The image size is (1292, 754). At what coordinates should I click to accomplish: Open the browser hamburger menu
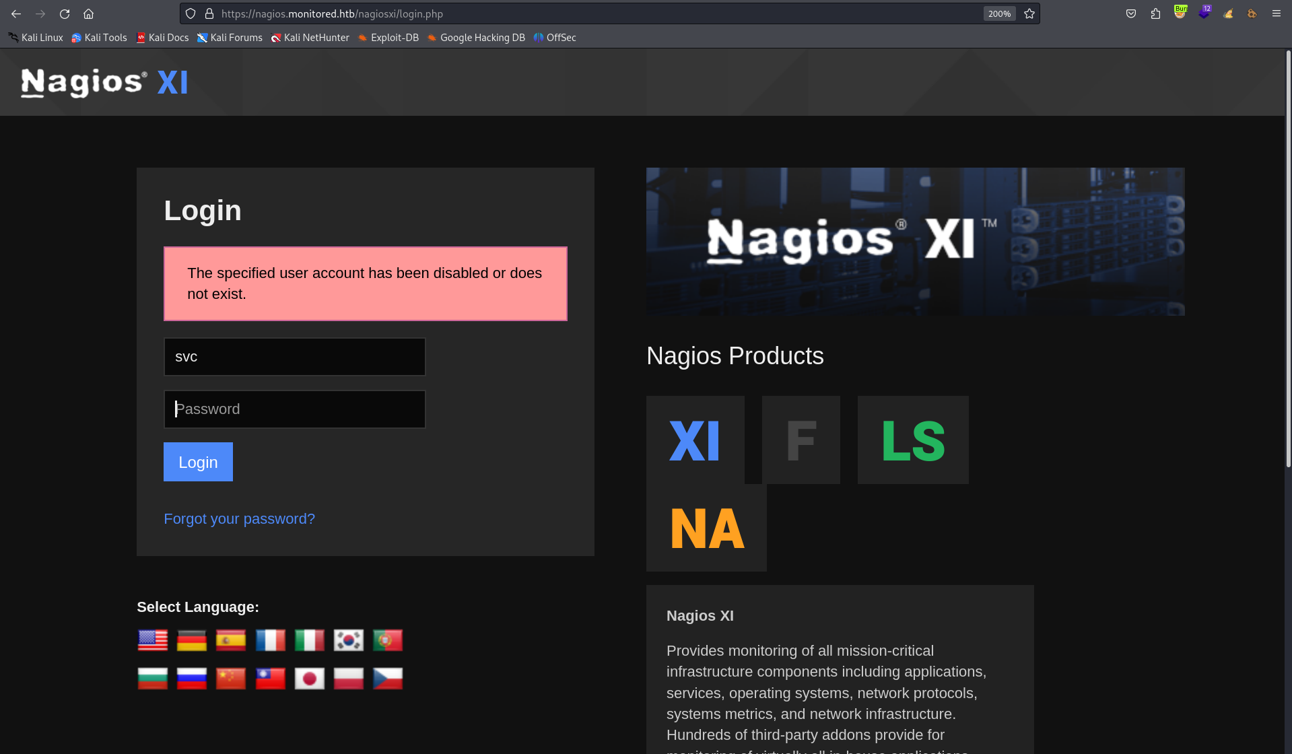(x=1276, y=13)
